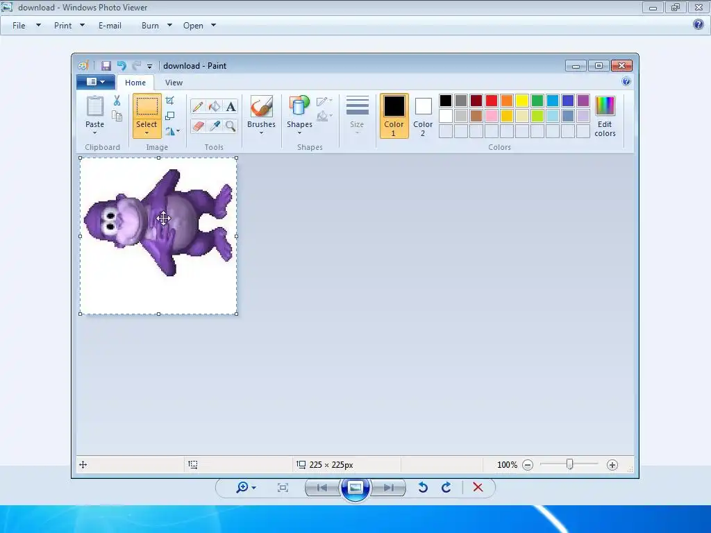
Task: Rotate counterclockwise in Photo Viewer
Action: tap(423, 487)
